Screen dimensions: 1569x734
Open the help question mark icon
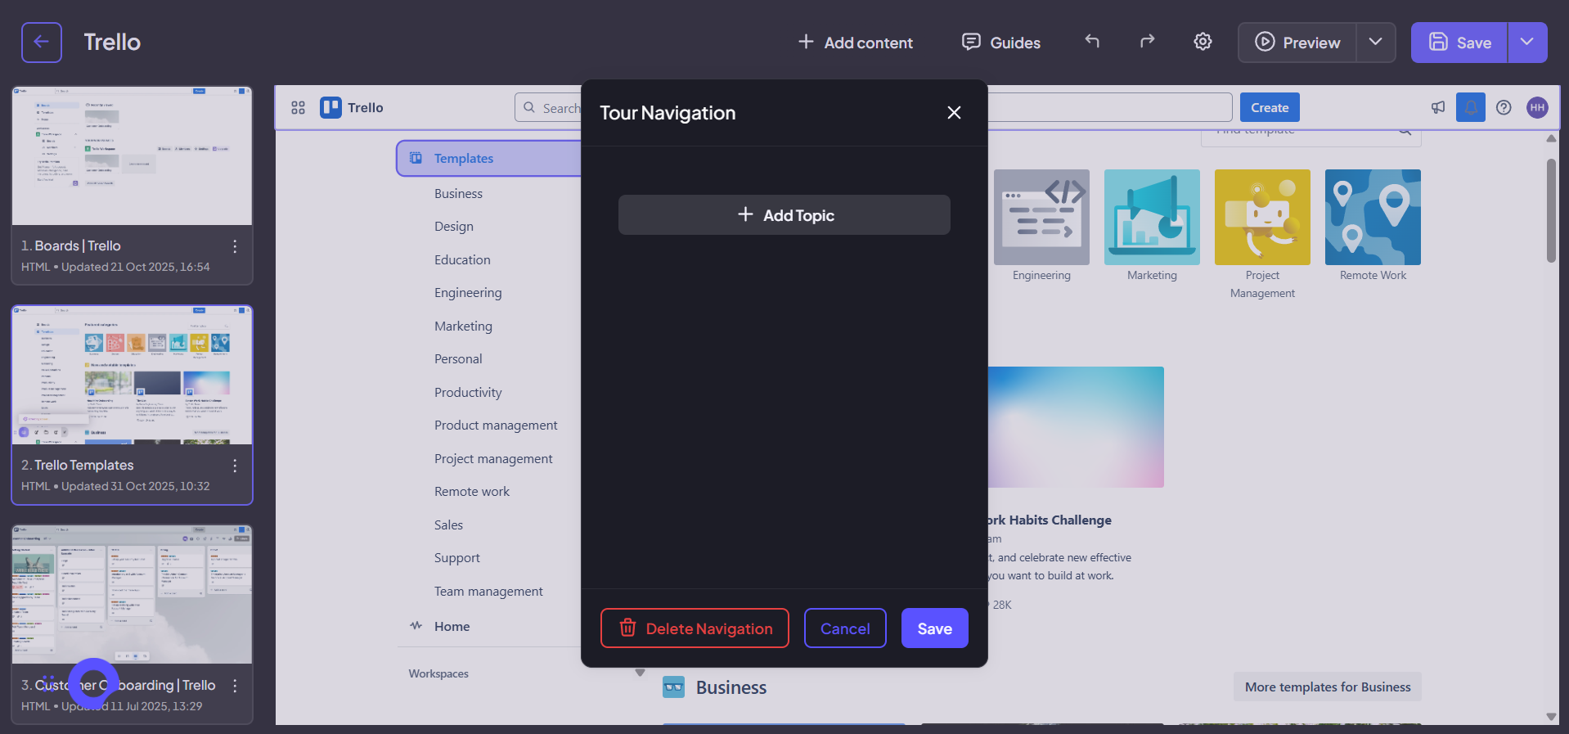click(x=1504, y=107)
